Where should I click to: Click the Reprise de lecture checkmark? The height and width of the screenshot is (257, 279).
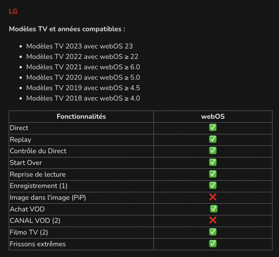(x=213, y=174)
